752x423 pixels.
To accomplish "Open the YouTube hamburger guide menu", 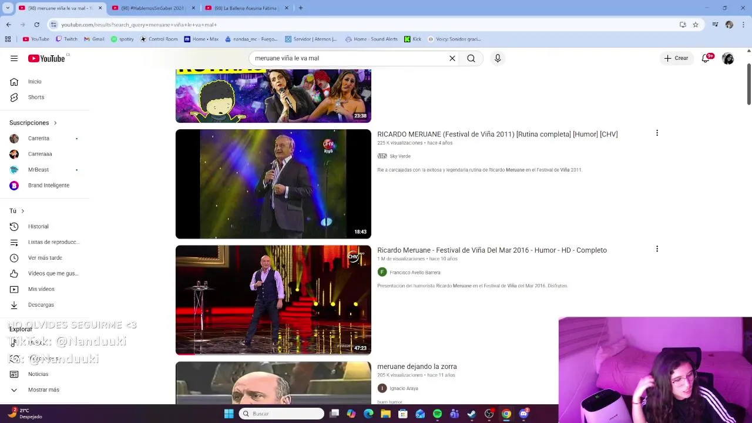I will coord(14,58).
